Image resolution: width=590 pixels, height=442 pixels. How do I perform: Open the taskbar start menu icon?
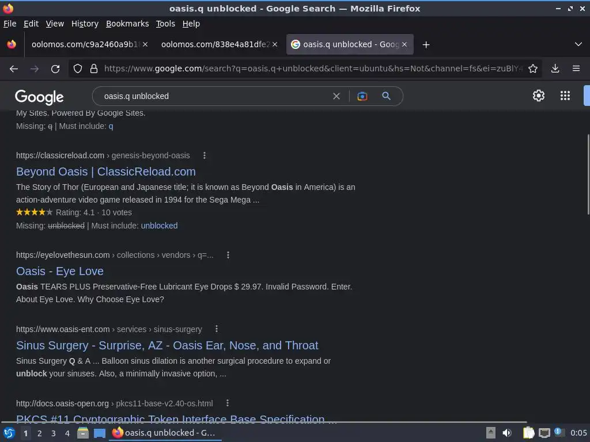pos(9,433)
